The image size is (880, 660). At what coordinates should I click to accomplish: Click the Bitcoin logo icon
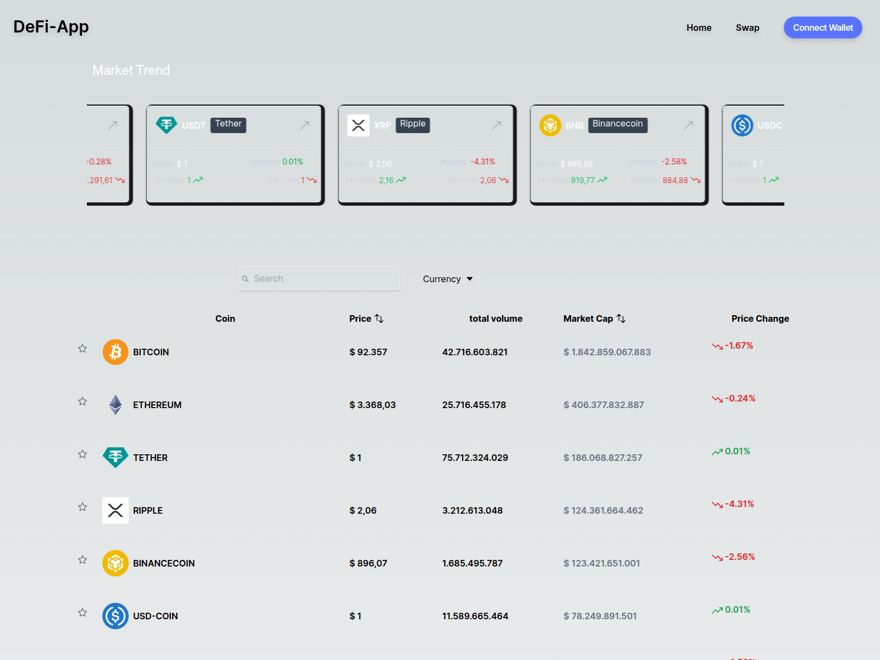116,352
